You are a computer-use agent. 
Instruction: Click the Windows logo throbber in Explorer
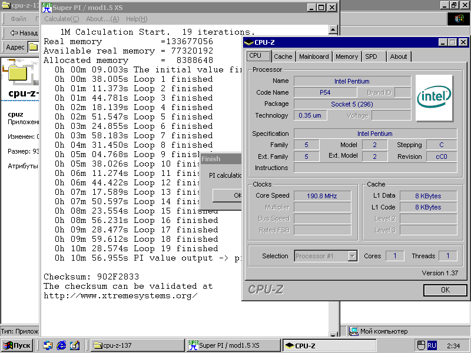click(459, 19)
